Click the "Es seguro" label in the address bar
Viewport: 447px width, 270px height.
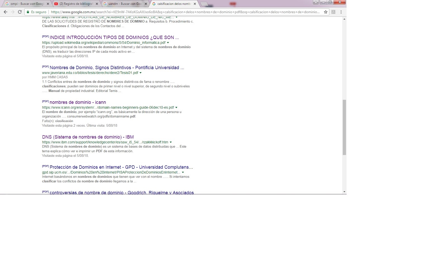tap(39, 12)
